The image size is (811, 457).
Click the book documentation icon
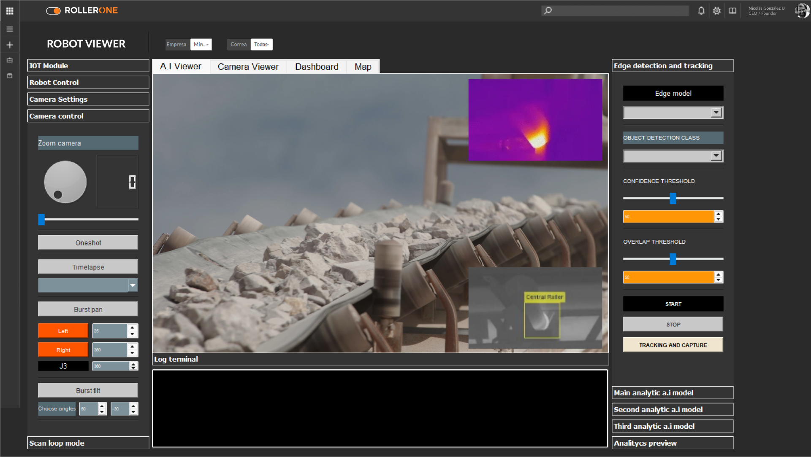coord(732,11)
